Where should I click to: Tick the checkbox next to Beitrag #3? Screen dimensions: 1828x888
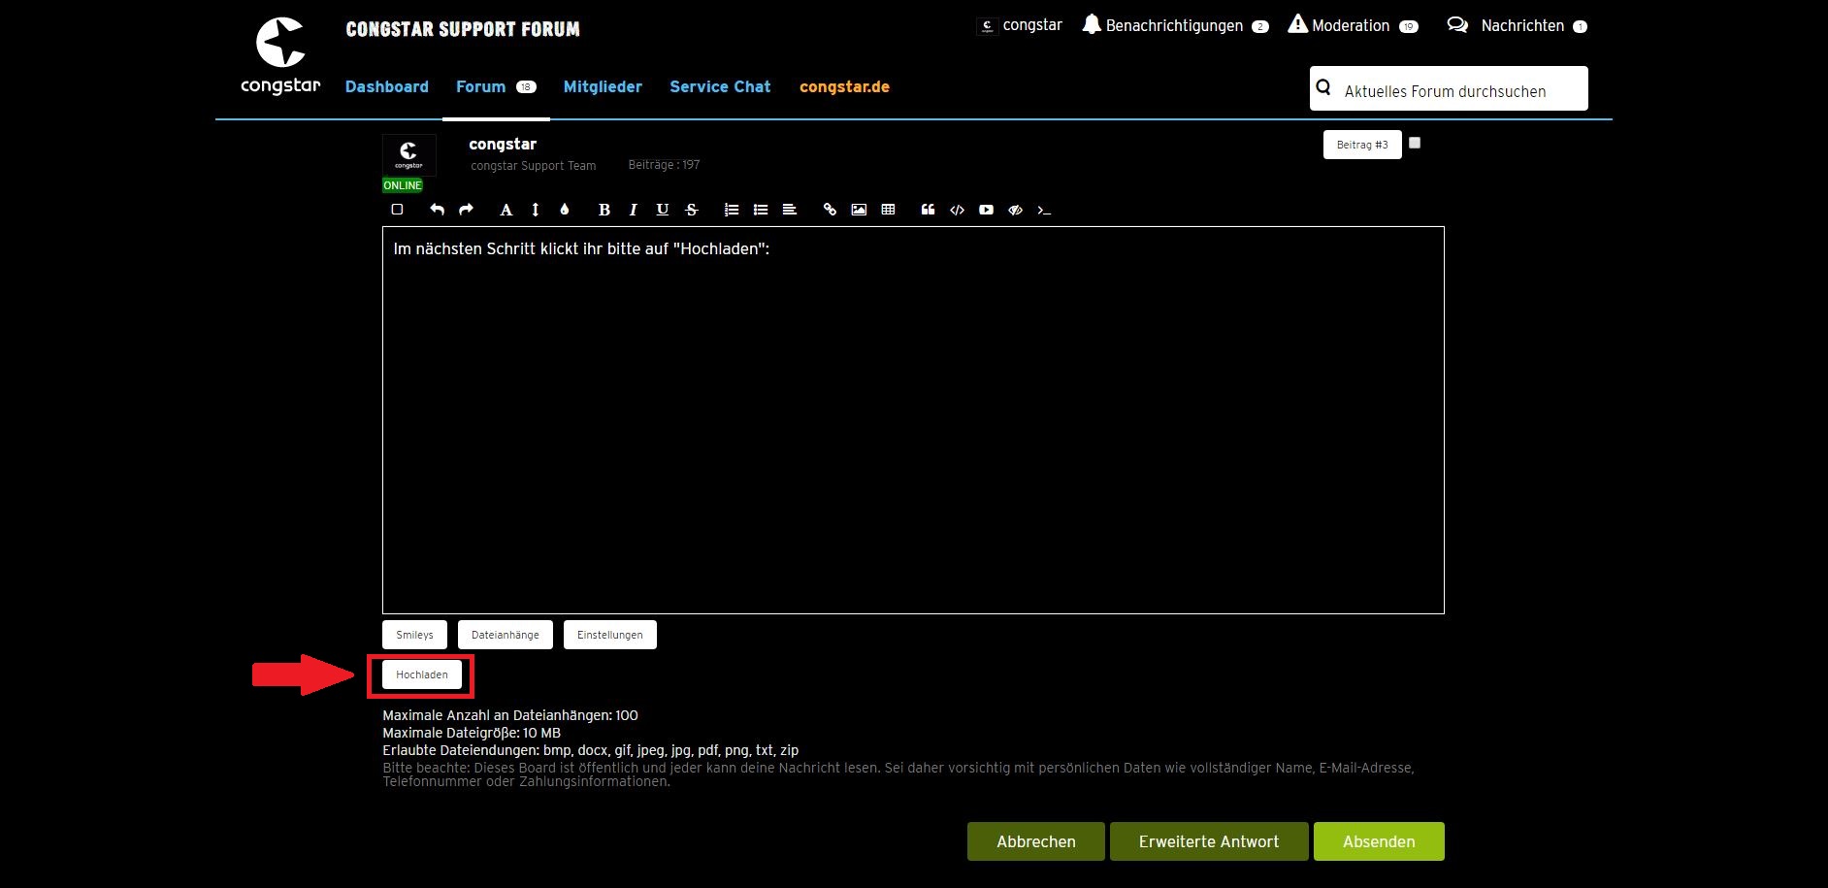(1415, 143)
